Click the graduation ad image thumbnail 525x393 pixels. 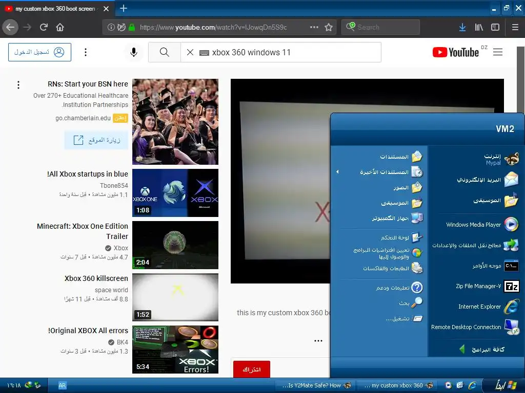(x=175, y=122)
